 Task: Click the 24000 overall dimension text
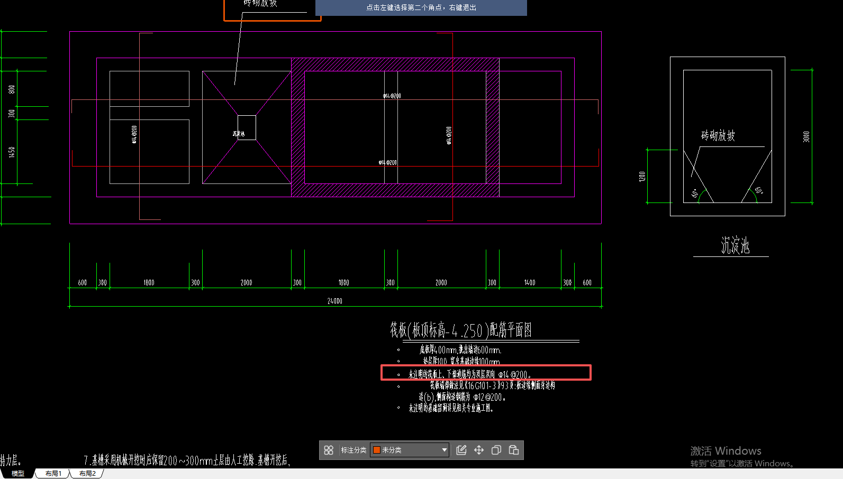[x=335, y=301]
